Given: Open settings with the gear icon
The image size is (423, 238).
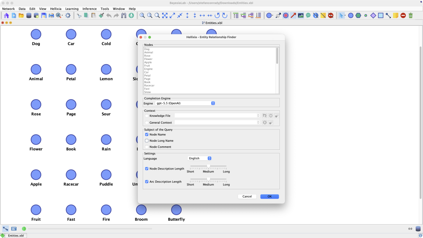Looking at the screenshot, I should click(68, 16).
